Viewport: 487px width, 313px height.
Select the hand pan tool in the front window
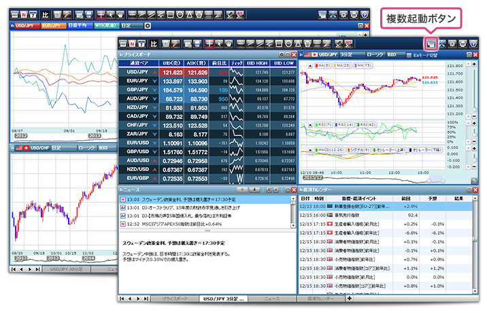(x=229, y=44)
